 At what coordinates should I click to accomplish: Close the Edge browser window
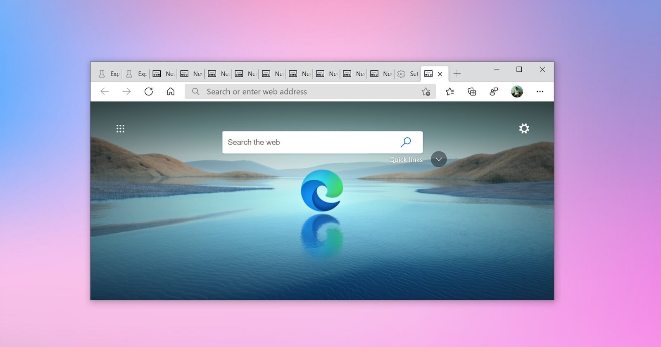click(x=542, y=69)
